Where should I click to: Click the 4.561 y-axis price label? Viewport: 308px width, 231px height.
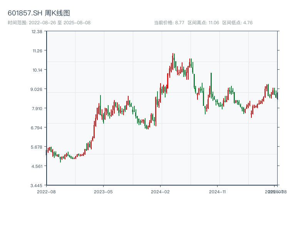pyautogui.click(x=37, y=166)
